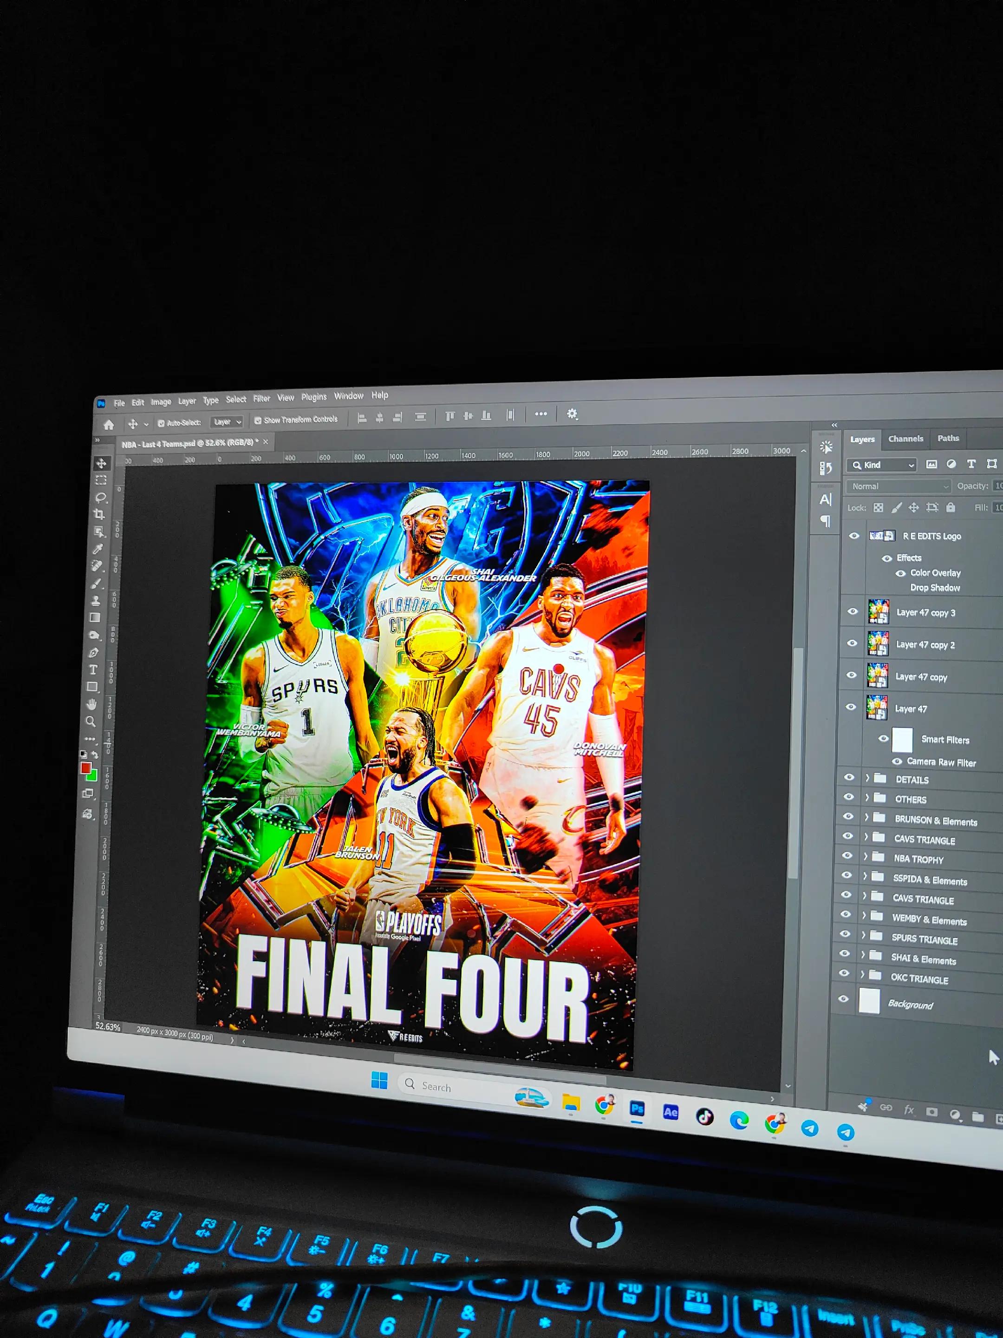Open the Filter menu

pos(262,399)
